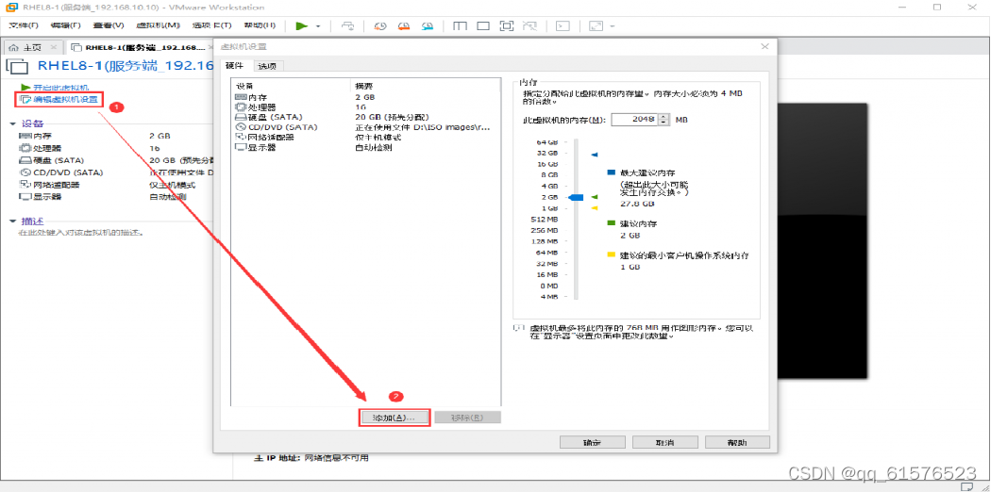Click the 确定 button in settings dialog
Image resolution: width=991 pixels, height=492 pixels.
pyautogui.click(x=593, y=442)
